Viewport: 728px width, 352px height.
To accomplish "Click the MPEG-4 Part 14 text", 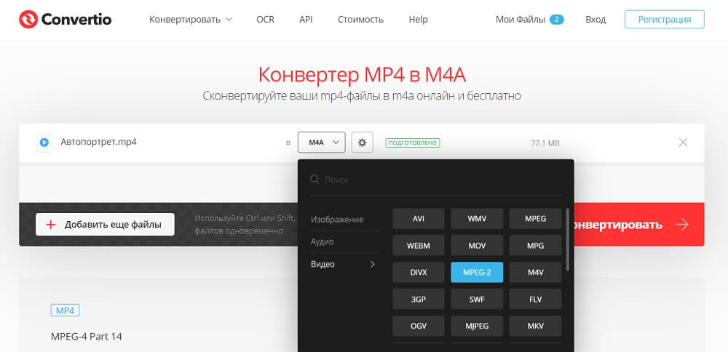I will (x=87, y=336).
